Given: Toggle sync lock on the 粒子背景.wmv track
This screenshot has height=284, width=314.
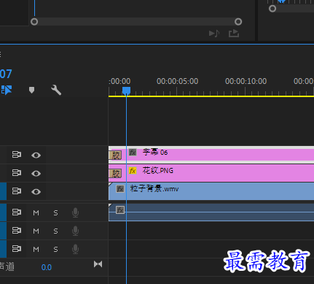Looking at the screenshot, I should [x=17, y=191].
